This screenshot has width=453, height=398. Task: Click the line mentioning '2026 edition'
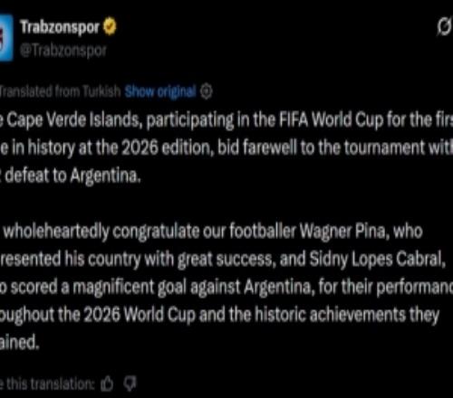(226, 147)
